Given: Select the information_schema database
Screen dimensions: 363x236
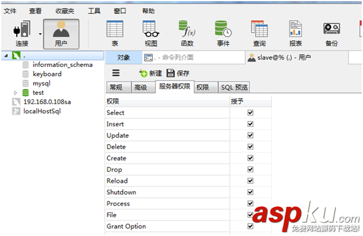Looking at the screenshot, I should 62,65.
